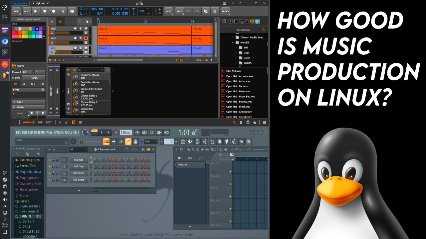Toggle FL Studio metronome icon
Image resolution: width=426 pixels, height=239 pixels.
tap(137, 132)
